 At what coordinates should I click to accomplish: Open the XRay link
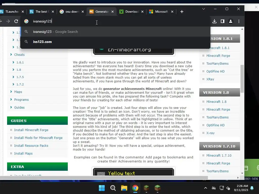tap(210, 79)
